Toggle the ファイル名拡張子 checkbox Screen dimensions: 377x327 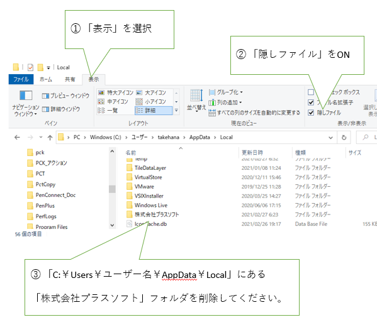click(311, 103)
